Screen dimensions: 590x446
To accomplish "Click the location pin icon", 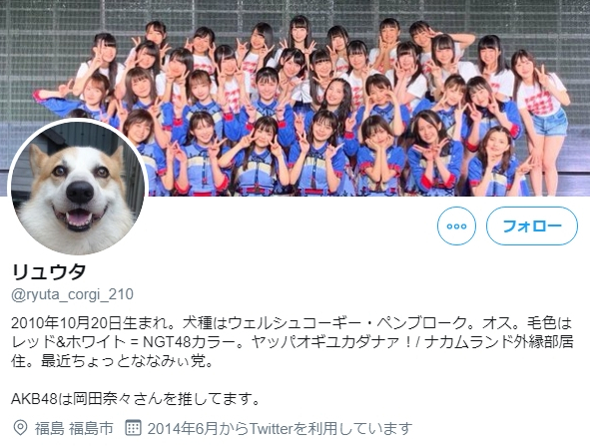I will pos(20,428).
